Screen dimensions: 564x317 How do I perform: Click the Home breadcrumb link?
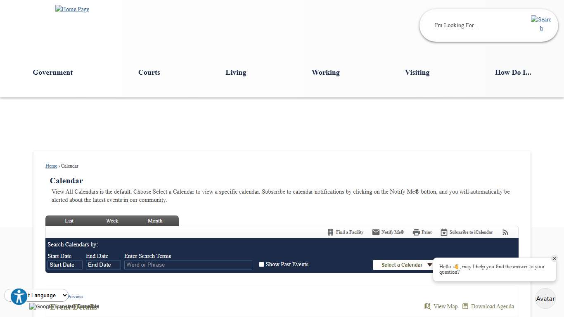51,166
